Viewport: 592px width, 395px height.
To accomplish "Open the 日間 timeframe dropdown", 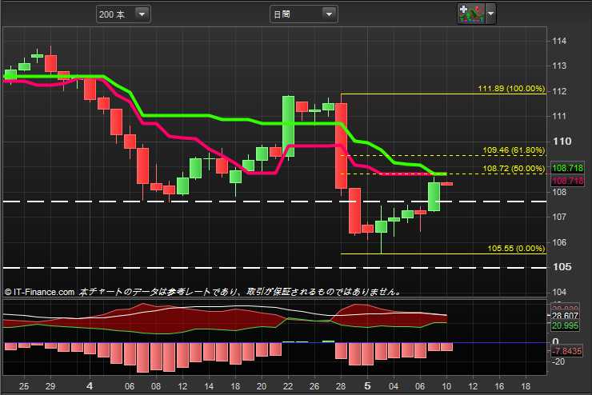I will 303,14.
